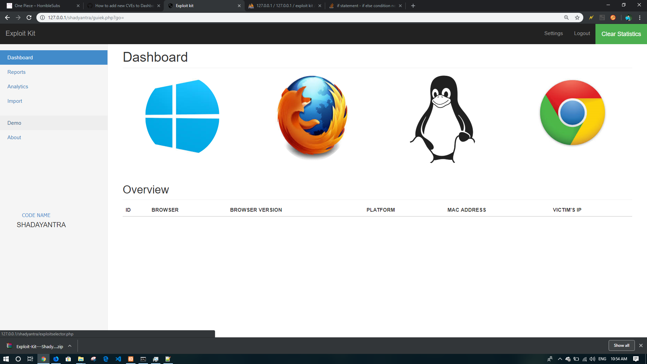This screenshot has height=364, width=647.
Task: Click the Linux Tux penguin image
Action: [442, 119]
